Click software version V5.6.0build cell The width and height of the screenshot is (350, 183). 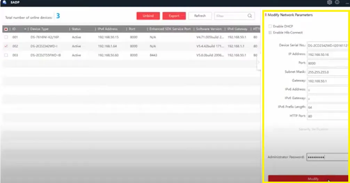coord(210,55)
